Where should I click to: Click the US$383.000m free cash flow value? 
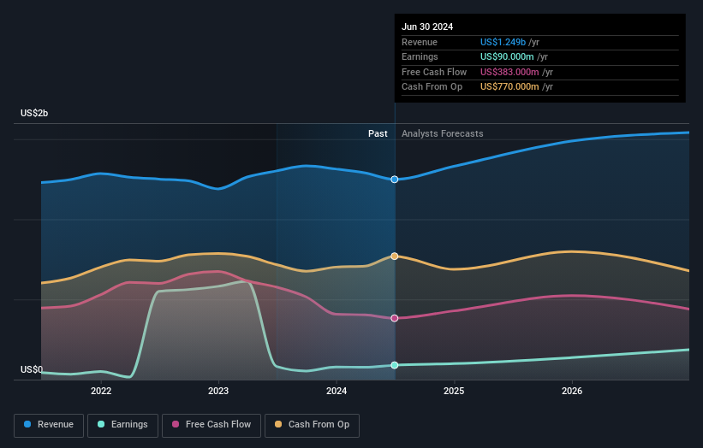[x=509, y=72]
